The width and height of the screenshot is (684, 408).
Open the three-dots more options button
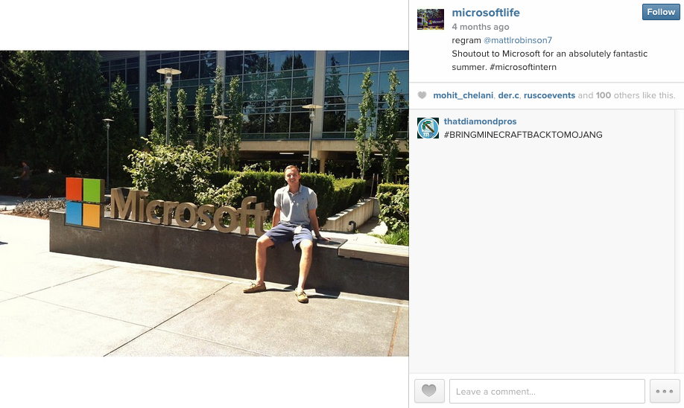665,391
